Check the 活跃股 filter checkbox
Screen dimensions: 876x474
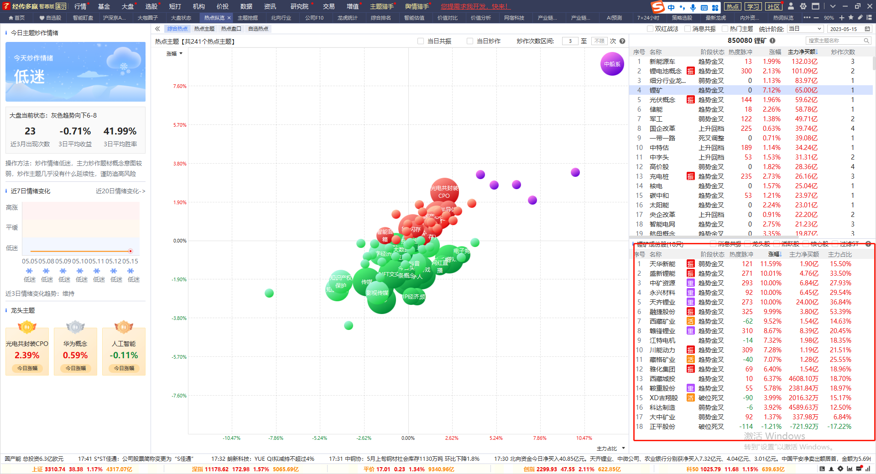click(x=777, y=244)
